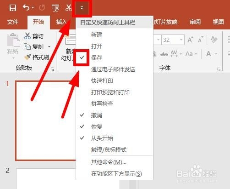Switch to the 开始 tab
The image size is (230, 189).
click(x=38, y=22)
